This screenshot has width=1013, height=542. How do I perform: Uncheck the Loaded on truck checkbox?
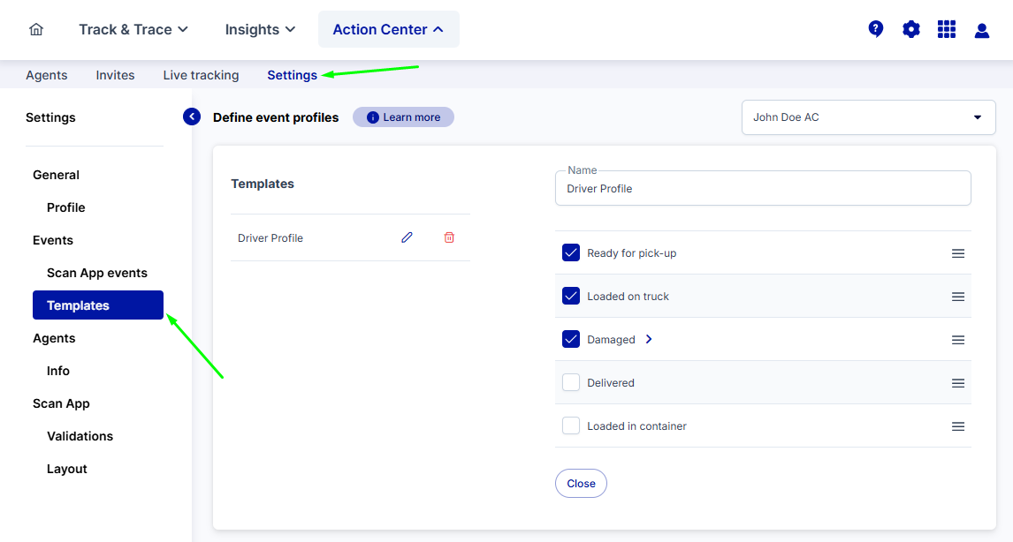(571, 297)
